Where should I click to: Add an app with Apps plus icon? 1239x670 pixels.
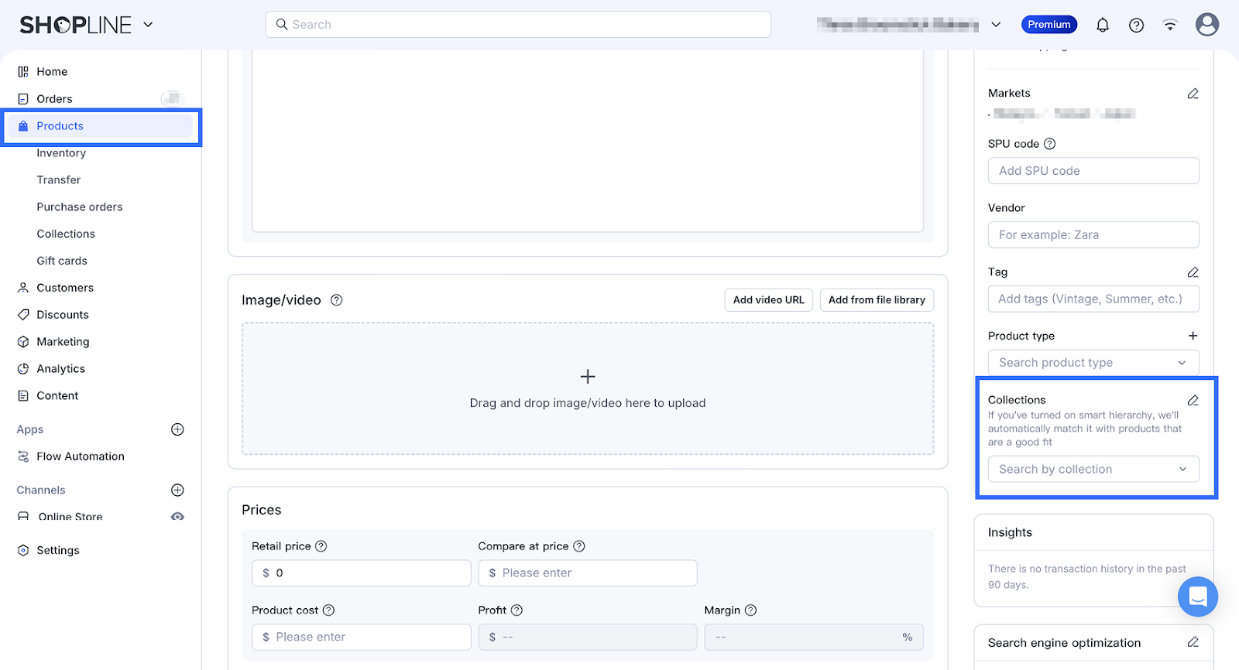(177, 429)
